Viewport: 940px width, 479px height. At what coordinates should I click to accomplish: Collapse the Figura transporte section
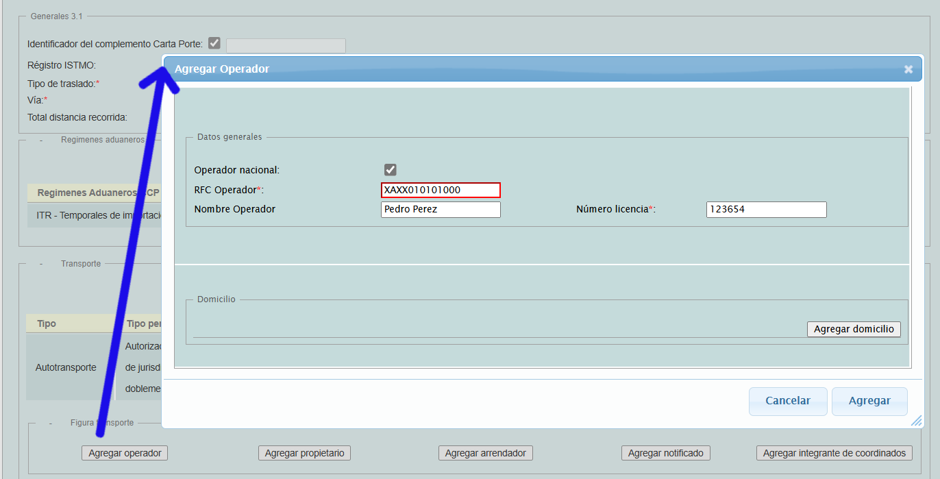pyautogui.click(x=51, y=423)
